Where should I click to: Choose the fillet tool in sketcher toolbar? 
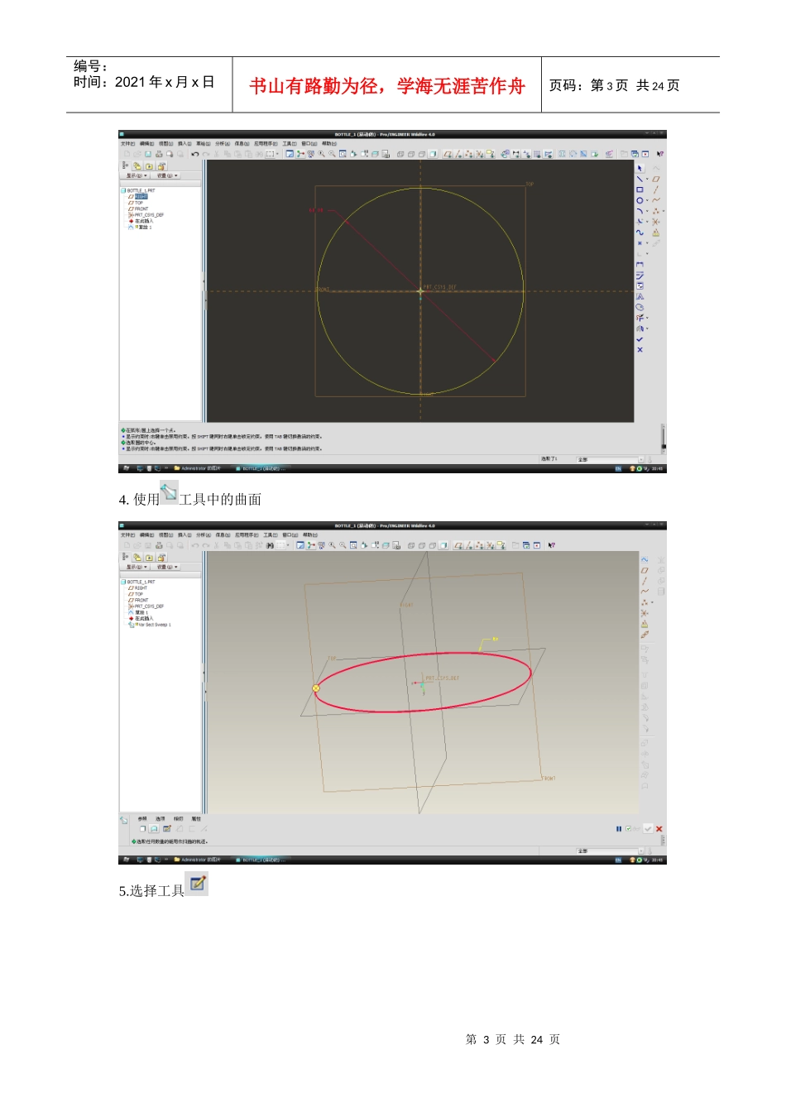(x=640, y=222)
